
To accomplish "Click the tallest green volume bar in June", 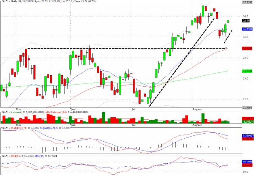I will tap(104, 117).
